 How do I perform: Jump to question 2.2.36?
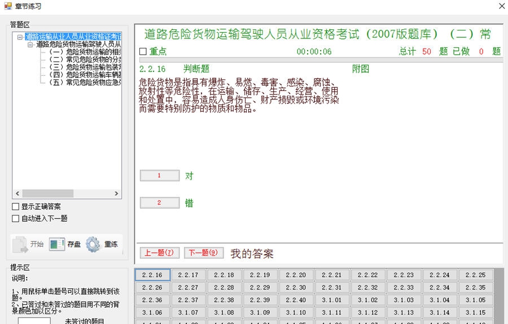pos(152,300)
